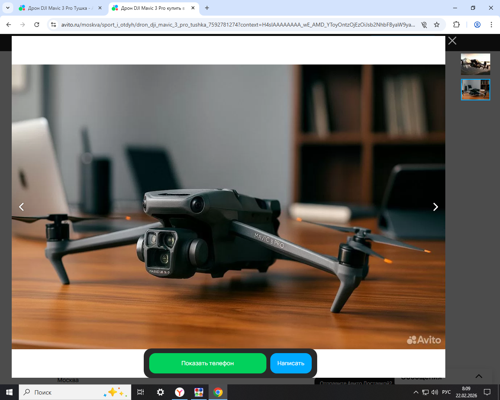Select the active Дрон DJI Mavic 3 Pro купить tab
The image size is (500, 400).
point(153,8)
